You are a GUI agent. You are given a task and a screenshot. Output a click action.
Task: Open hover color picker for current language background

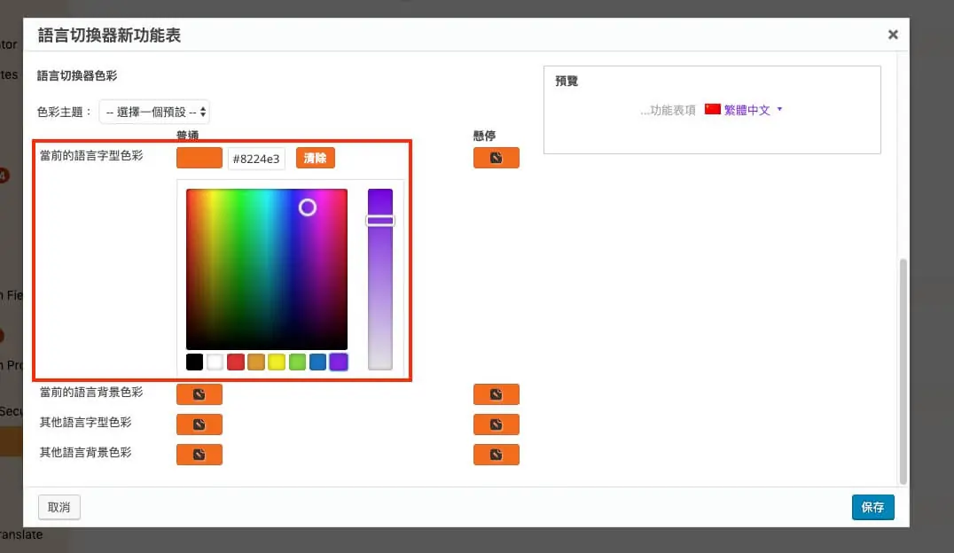click(496, 394)
